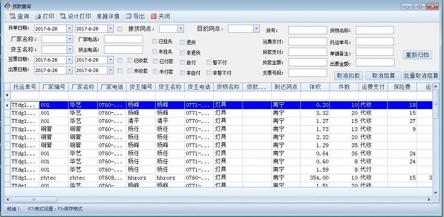Open the 出票日期 start date dropdown
444x217 pixels.
click(x=69, y=70)
